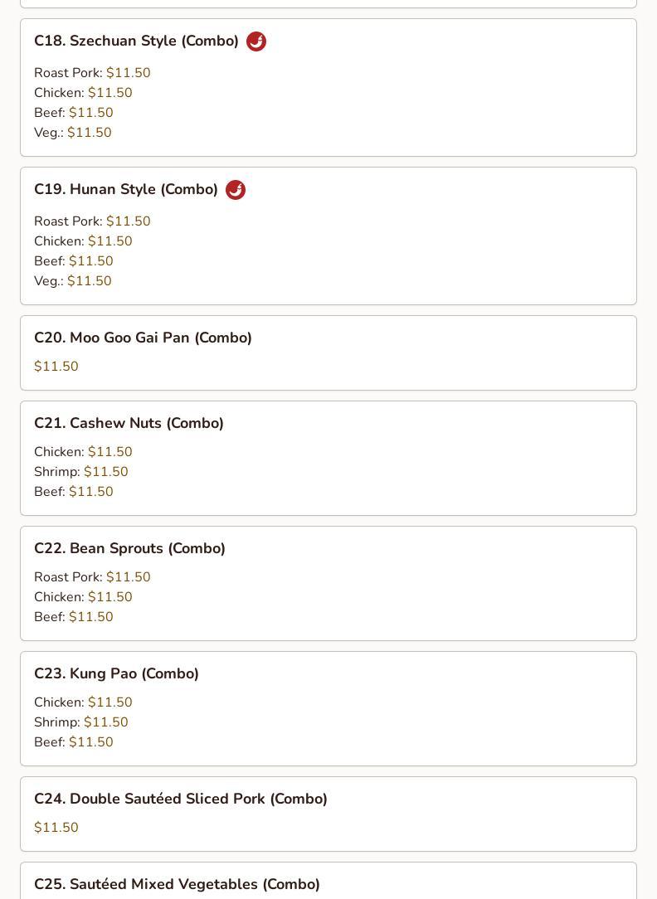657x899 pixels.
Task: Choose Beef option under Kung Pao
Action: click(x=73, y=742)
